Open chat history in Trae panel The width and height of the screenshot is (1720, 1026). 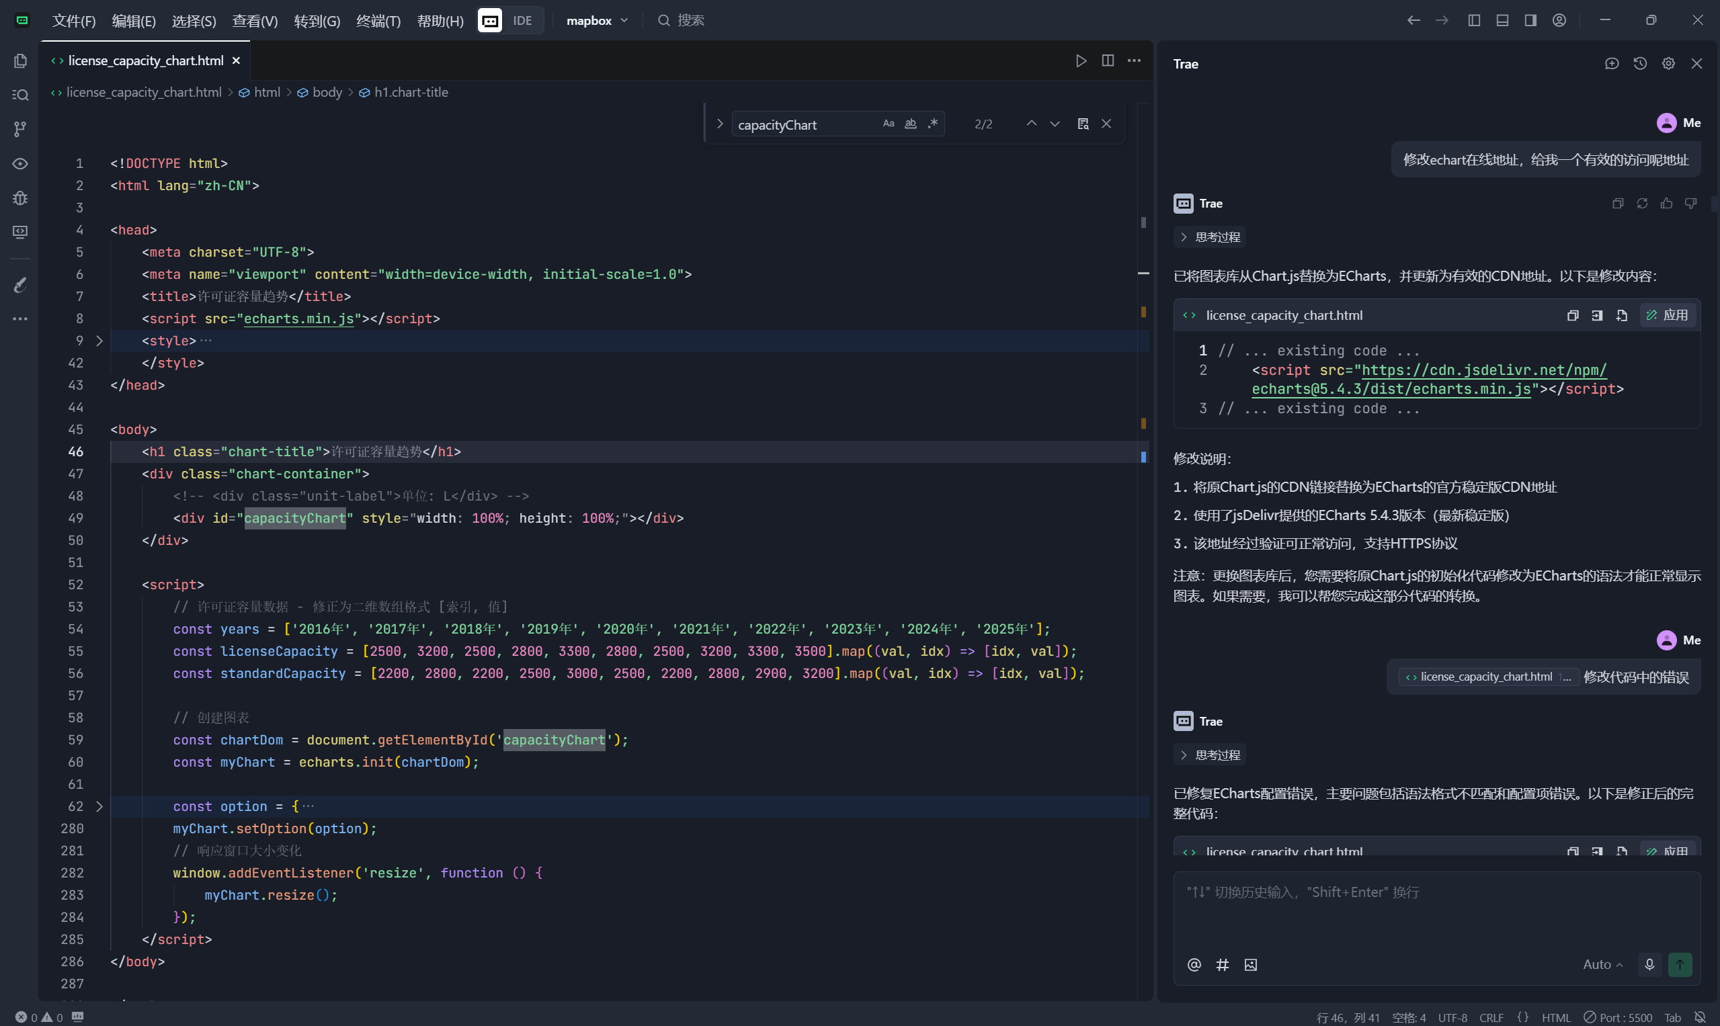1640,64
